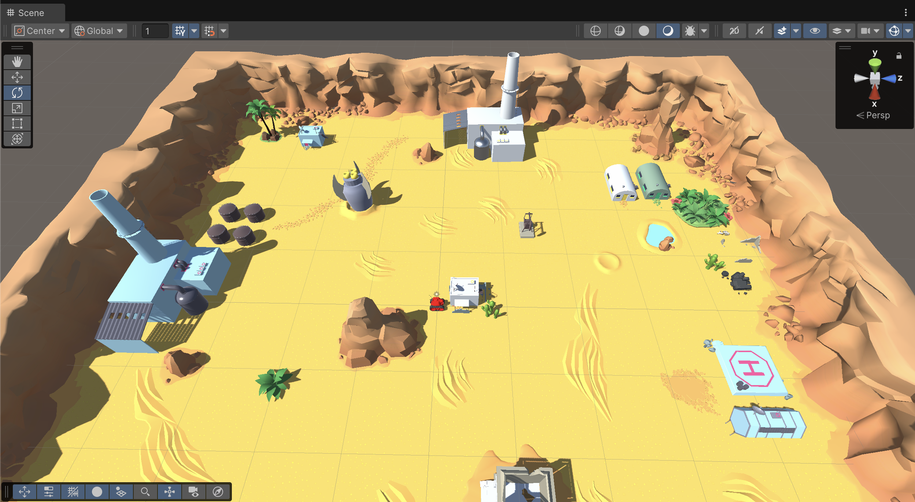
Task: Click the Persp projection label
Action: pos(878,115)
